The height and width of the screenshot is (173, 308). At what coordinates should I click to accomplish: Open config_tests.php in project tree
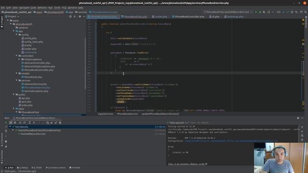(34, 42)
